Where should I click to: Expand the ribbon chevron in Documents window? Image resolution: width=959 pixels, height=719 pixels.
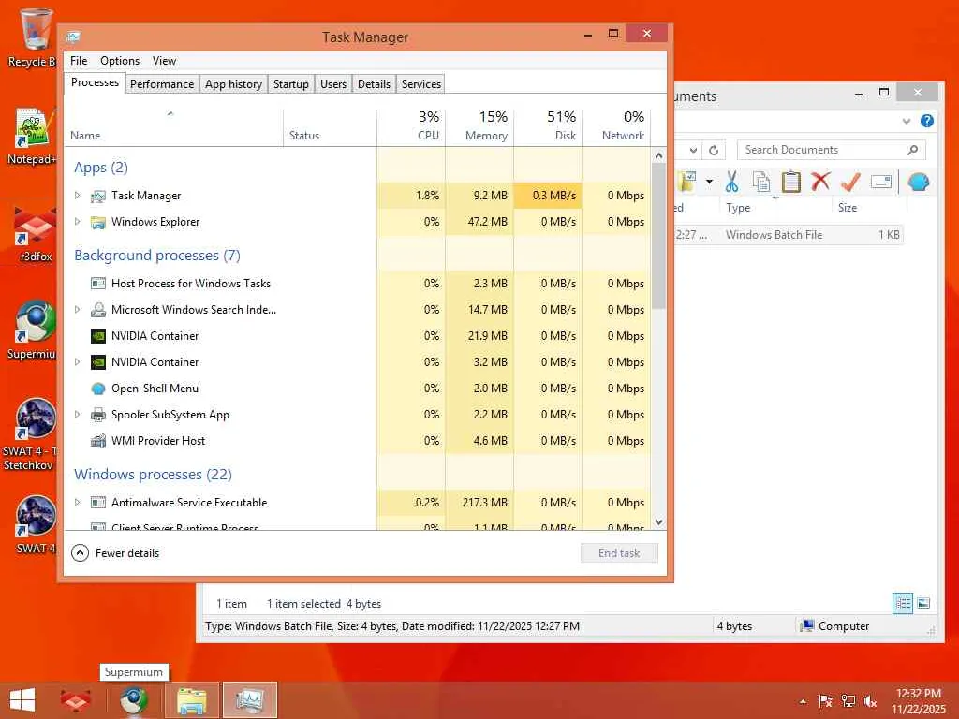[x=907, y=121]
